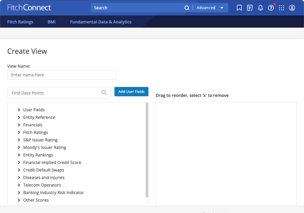Click the FitchConnect logo link

point(29,8)
